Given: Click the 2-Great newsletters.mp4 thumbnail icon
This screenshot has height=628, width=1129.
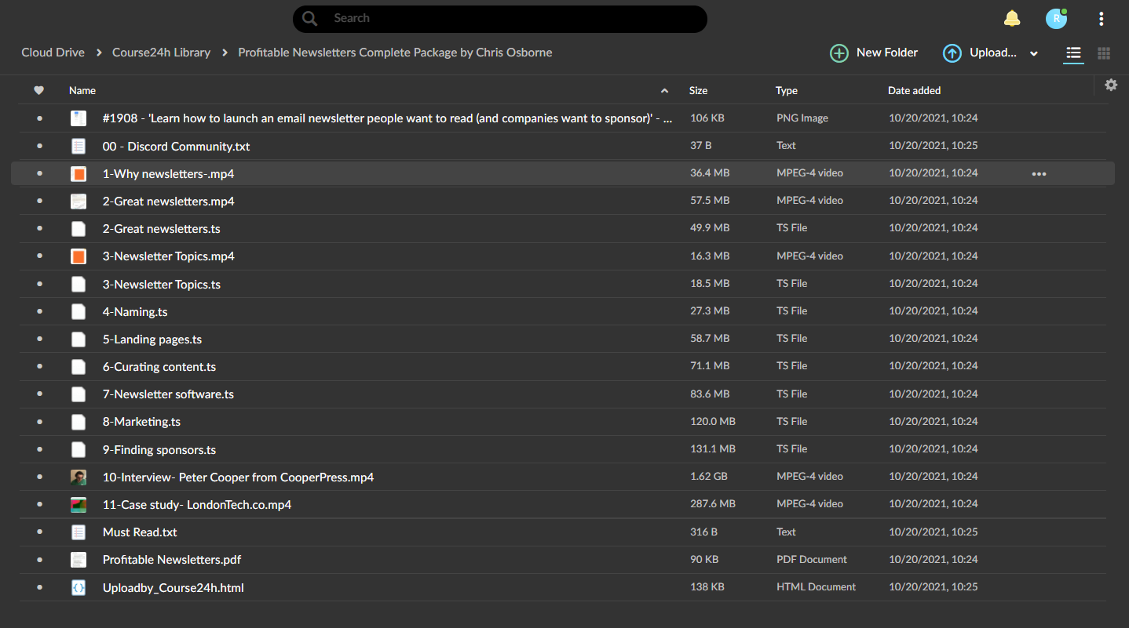Looking at the screenshot, I should [79, 201].
